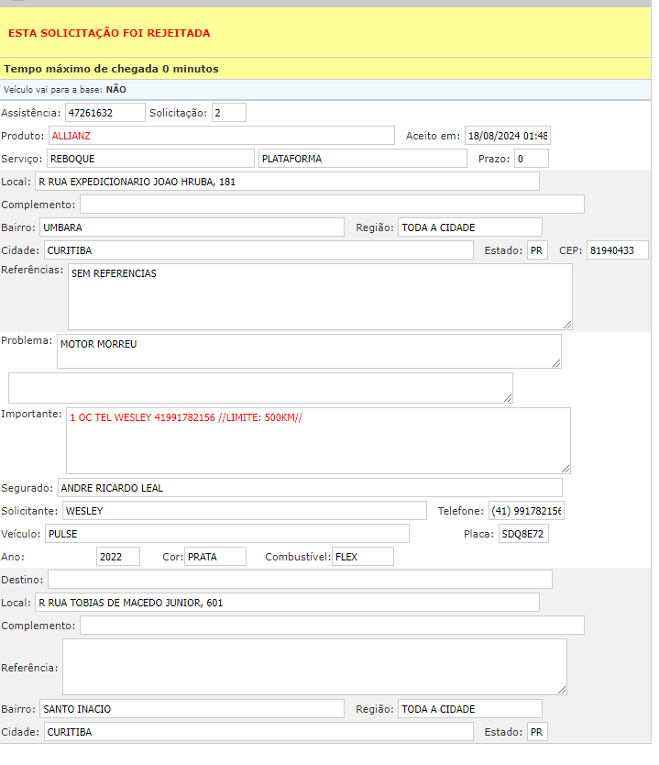Click the Problema text area MOTOR MORREU

coord(308,351)
